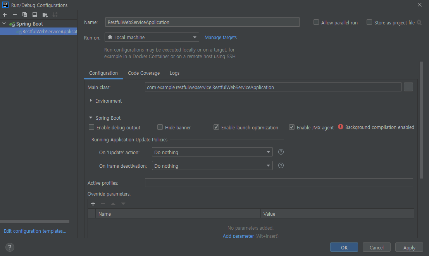Click the Save Configuration floppy disk icon
Screen dimensions: 429x256
tap(35, 15)
